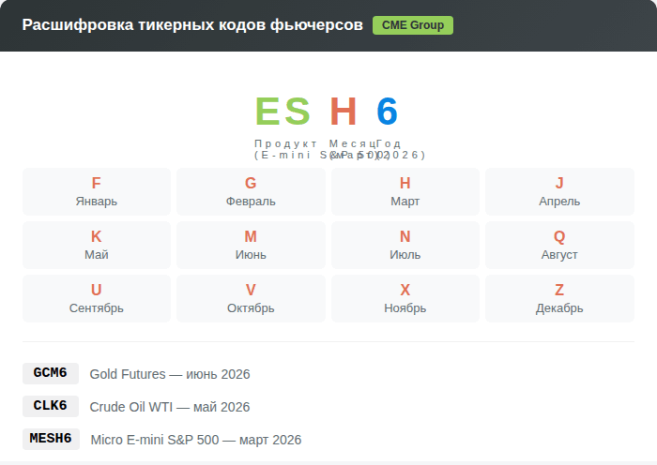The image size is (657, 465).
Task: Click the MESH6 ticker code tag
Action: (51, 439)
